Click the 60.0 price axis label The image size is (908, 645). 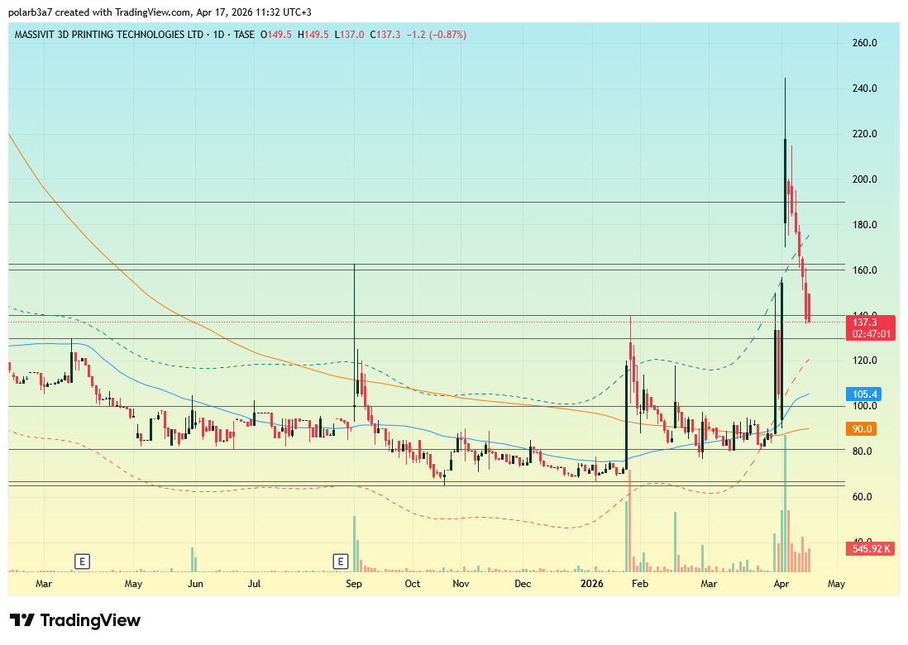pyautogui.click(x=863, y=497)
